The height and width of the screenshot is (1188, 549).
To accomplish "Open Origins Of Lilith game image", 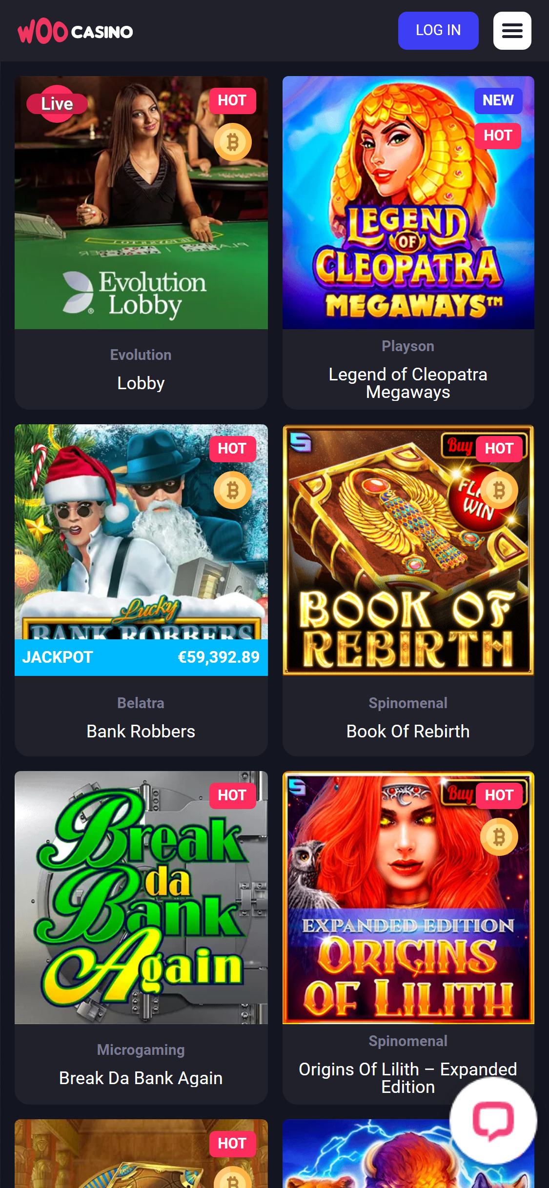I will pyautogui.click(x=408, y=897).
